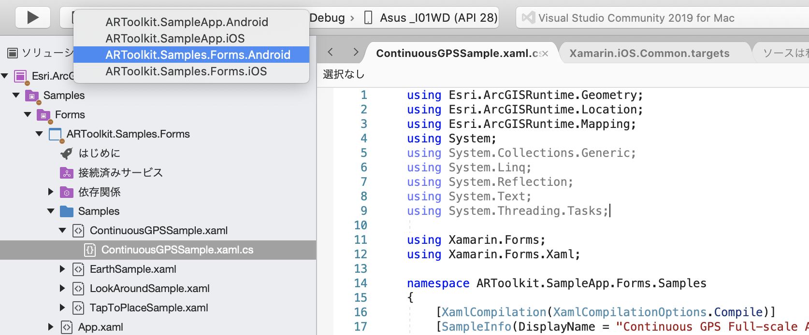
Task: Click the blue Samples folder icon
Action: click(67, 211)
